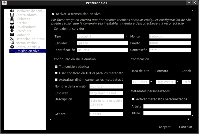The image size is (199, 134).
Task: Click the Biblioteca library building icon
Action: click(12, 19)
